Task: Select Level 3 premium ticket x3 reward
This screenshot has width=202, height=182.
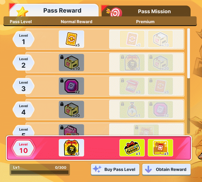Action: [x=132, y=86]
